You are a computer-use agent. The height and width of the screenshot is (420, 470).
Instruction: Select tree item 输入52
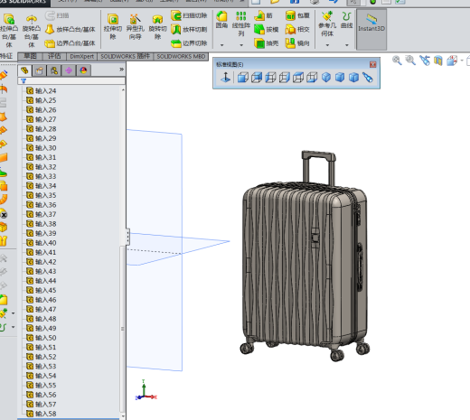point(41,357)
